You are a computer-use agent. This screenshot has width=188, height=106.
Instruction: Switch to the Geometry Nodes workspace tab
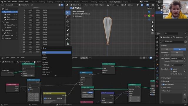(115, 2)
